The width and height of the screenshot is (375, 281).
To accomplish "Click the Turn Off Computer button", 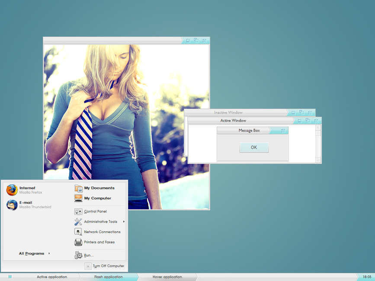I will click(105, 266).
